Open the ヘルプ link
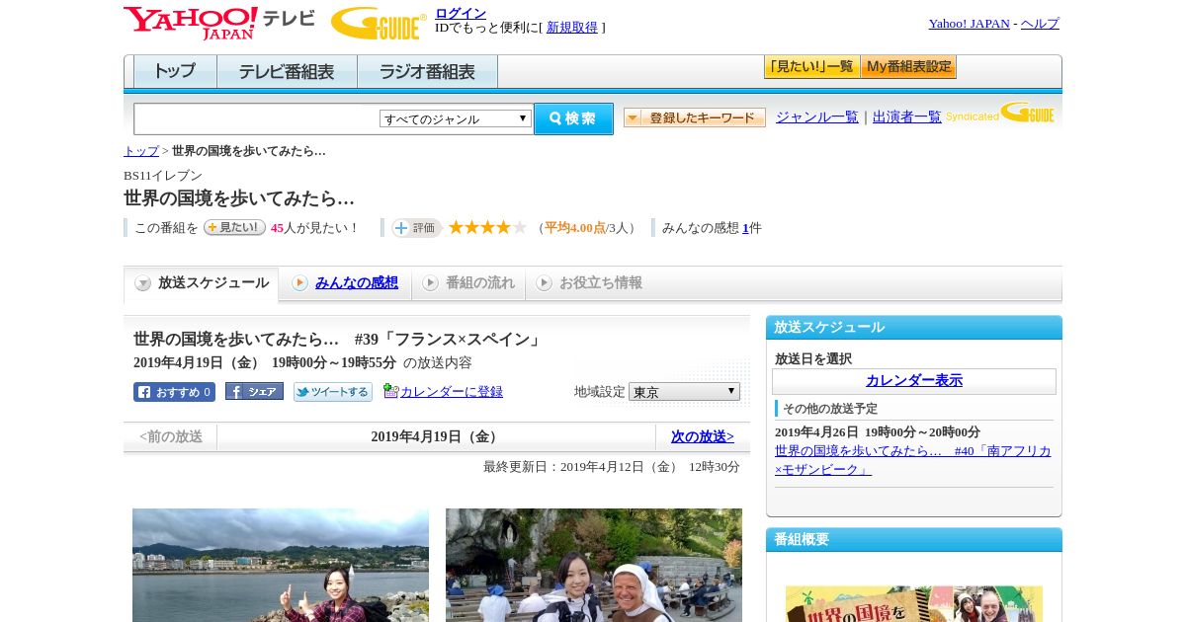The width and height of the screenshot is (1186, 622). 1040,24
